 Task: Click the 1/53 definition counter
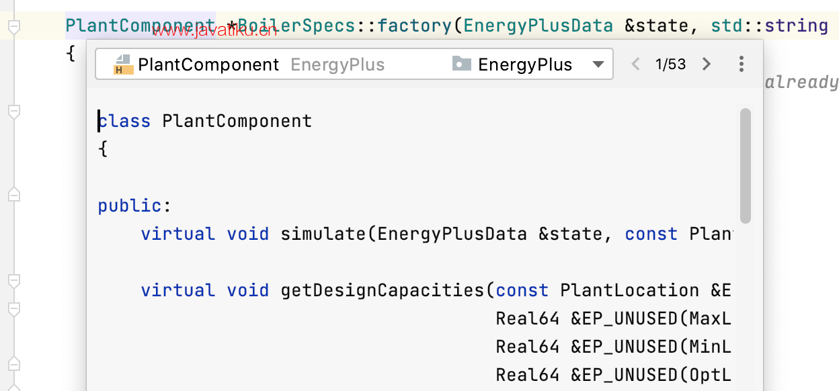pos(670,64)
